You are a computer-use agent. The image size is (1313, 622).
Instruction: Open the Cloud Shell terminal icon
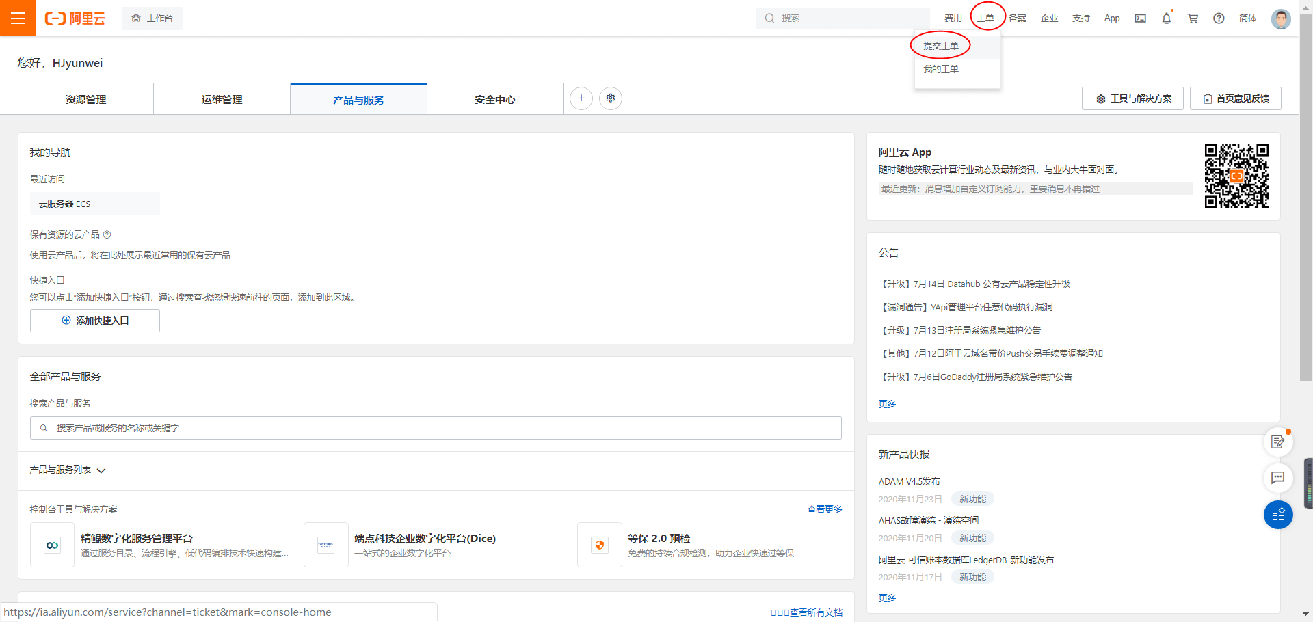pyautogui.click(x=1140, y=18)
